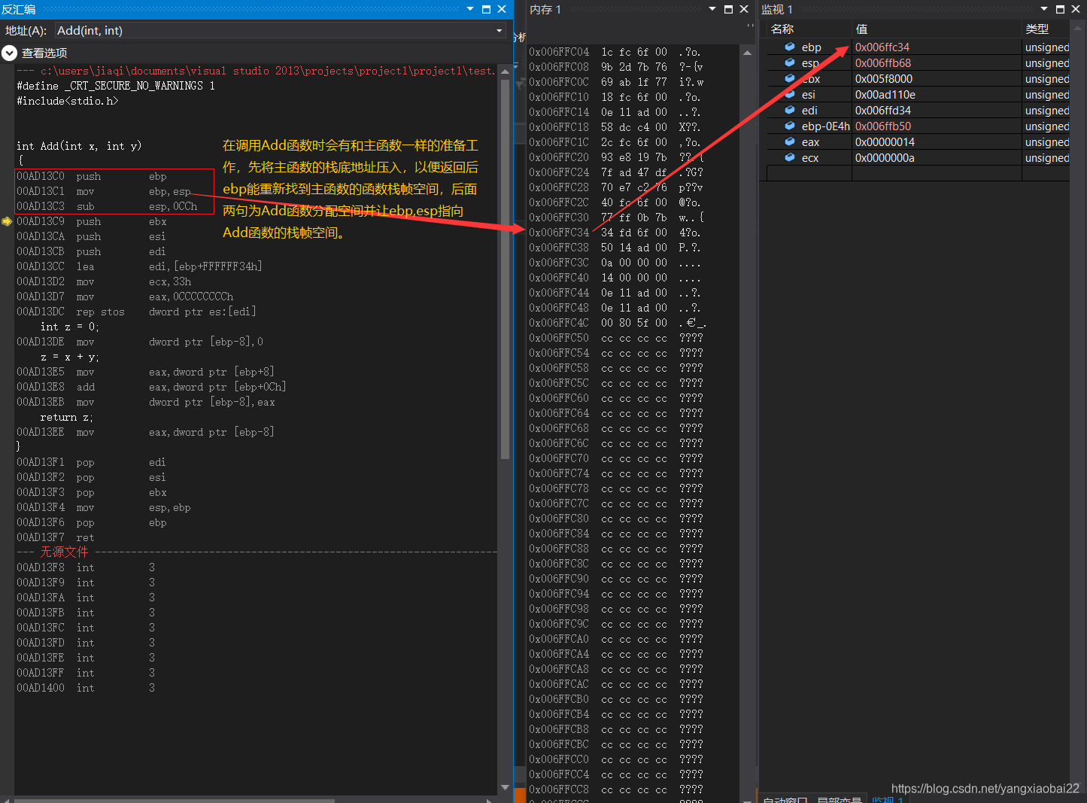The height and width of the screenshot is (803, 1087).
Task: Click the disassembly vertical scrollbar thumb
Action: click(505, 269)
